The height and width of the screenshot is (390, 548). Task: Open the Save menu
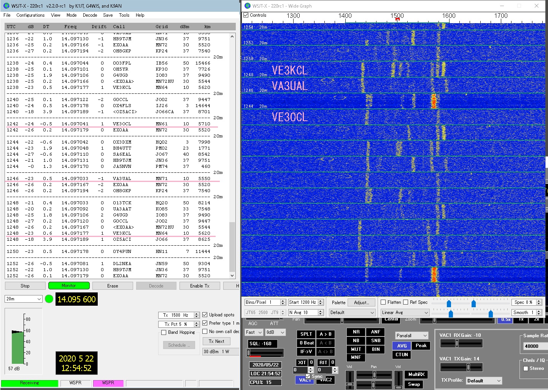point(108,15)
